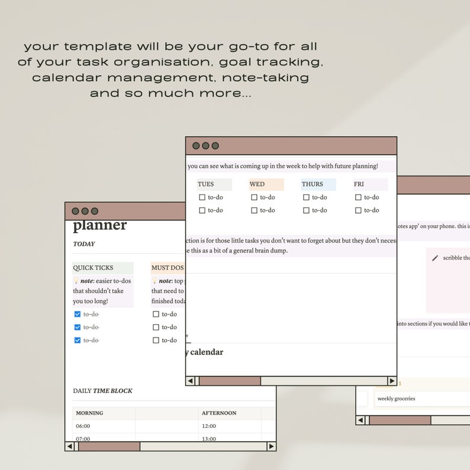Check the third MUST DOS to-do

[x=156, y=340]
